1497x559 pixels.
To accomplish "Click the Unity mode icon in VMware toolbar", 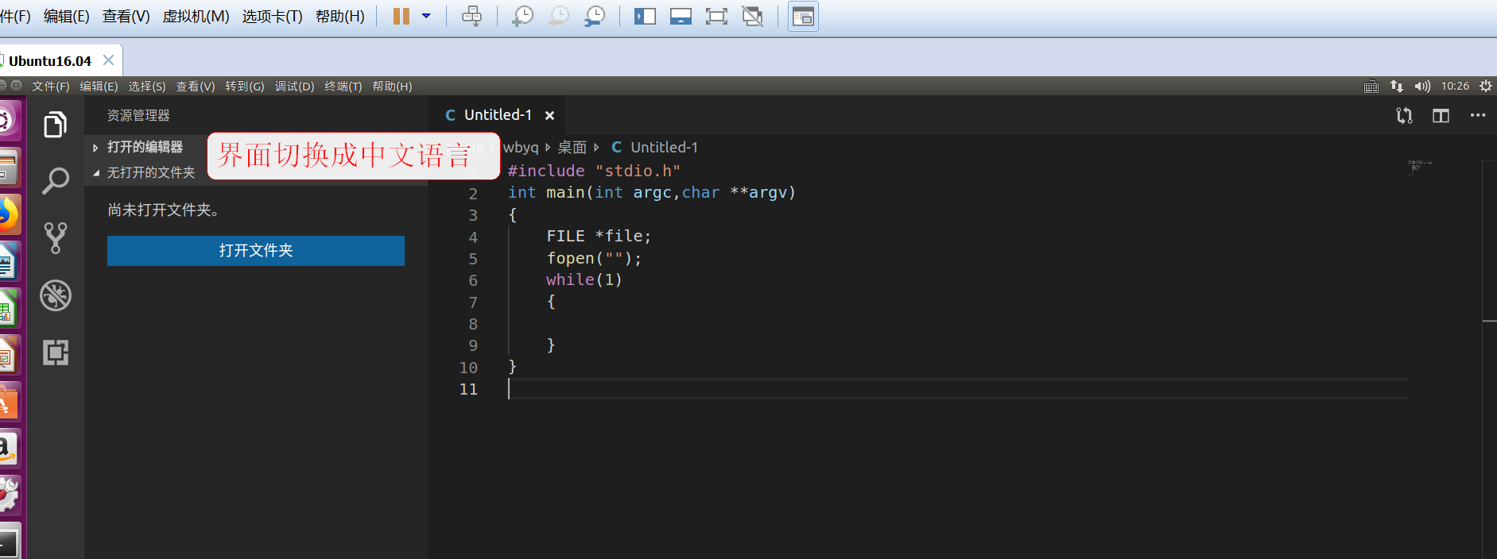I will point(752,17).
